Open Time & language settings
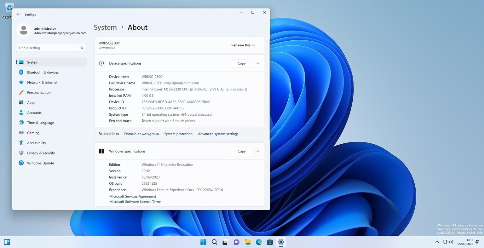 tap(51, 123)
